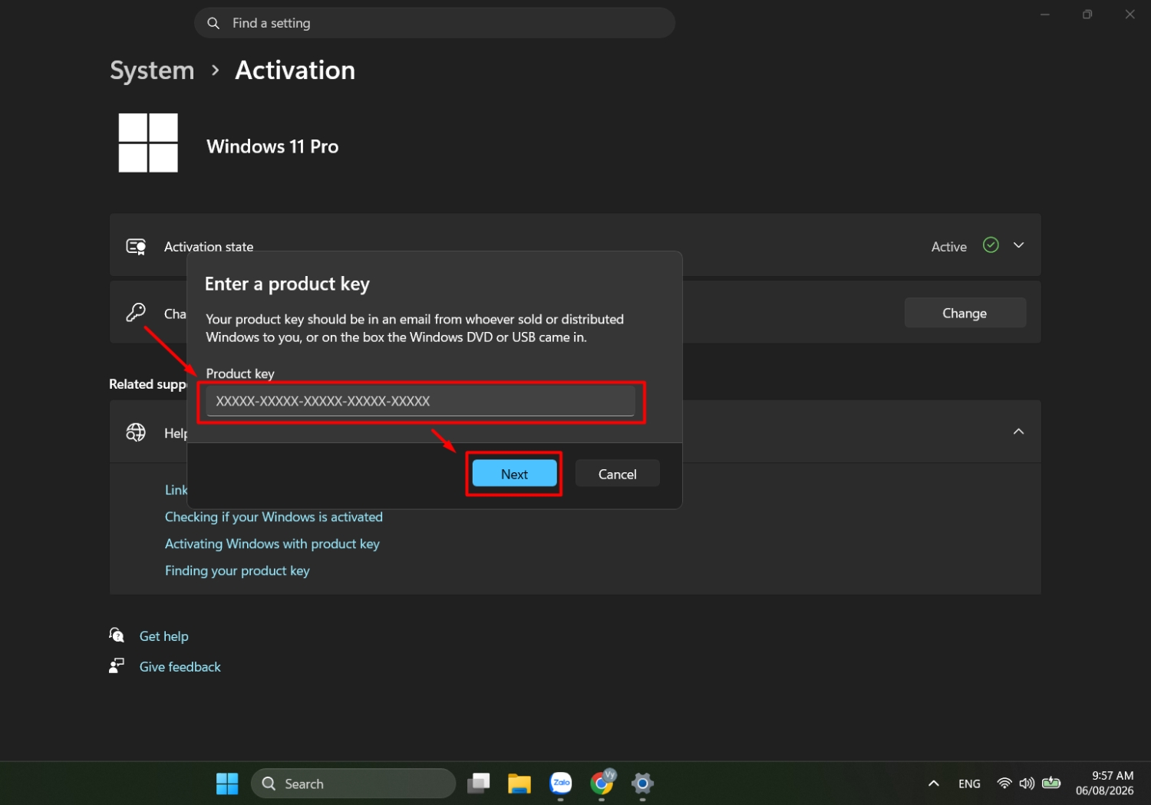Click the green Active checkmark icon
Viewport: 1151px width, 805px height.
[x=991, y=245]
